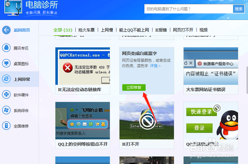This screenshot has height=164, width=248.
Task: Switch to the 全部 (53) tab
Action: click(x=63, y=30)
